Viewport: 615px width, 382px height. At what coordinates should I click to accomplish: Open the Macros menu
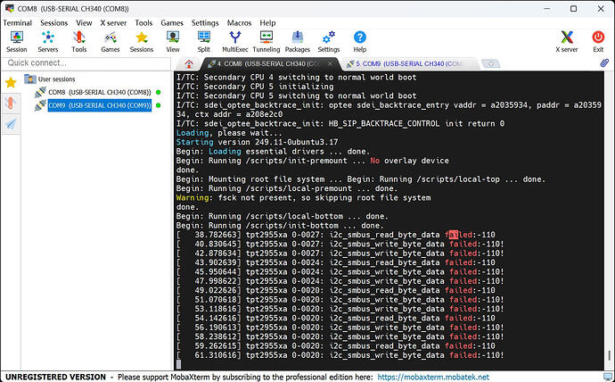[x=239, y=23]
